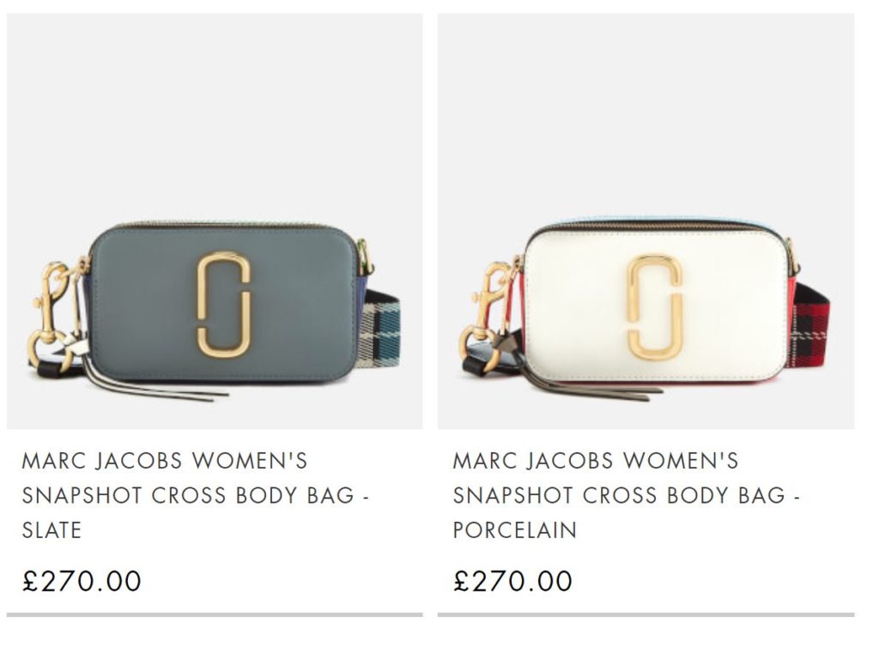Click the grey divider below Slate listing
Viewport: 879px width, 654px height.
215,615
